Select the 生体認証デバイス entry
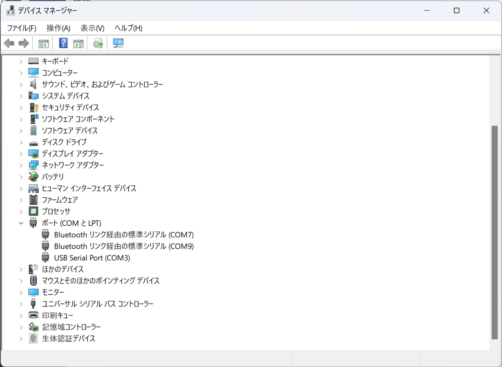This screenshot has height=367, width=502. pos(69,338)
